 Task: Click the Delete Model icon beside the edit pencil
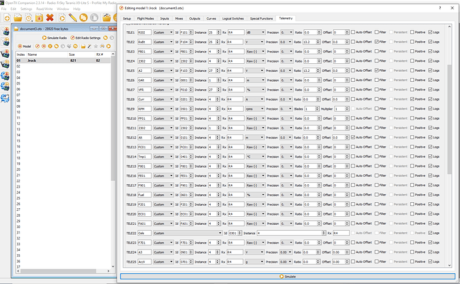pyautogui.click(x=44, y=47)
